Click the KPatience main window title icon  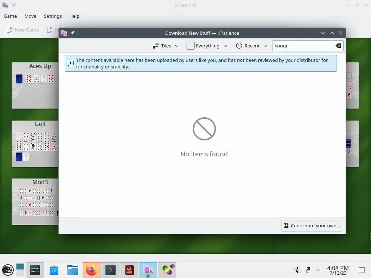point(5,5)
